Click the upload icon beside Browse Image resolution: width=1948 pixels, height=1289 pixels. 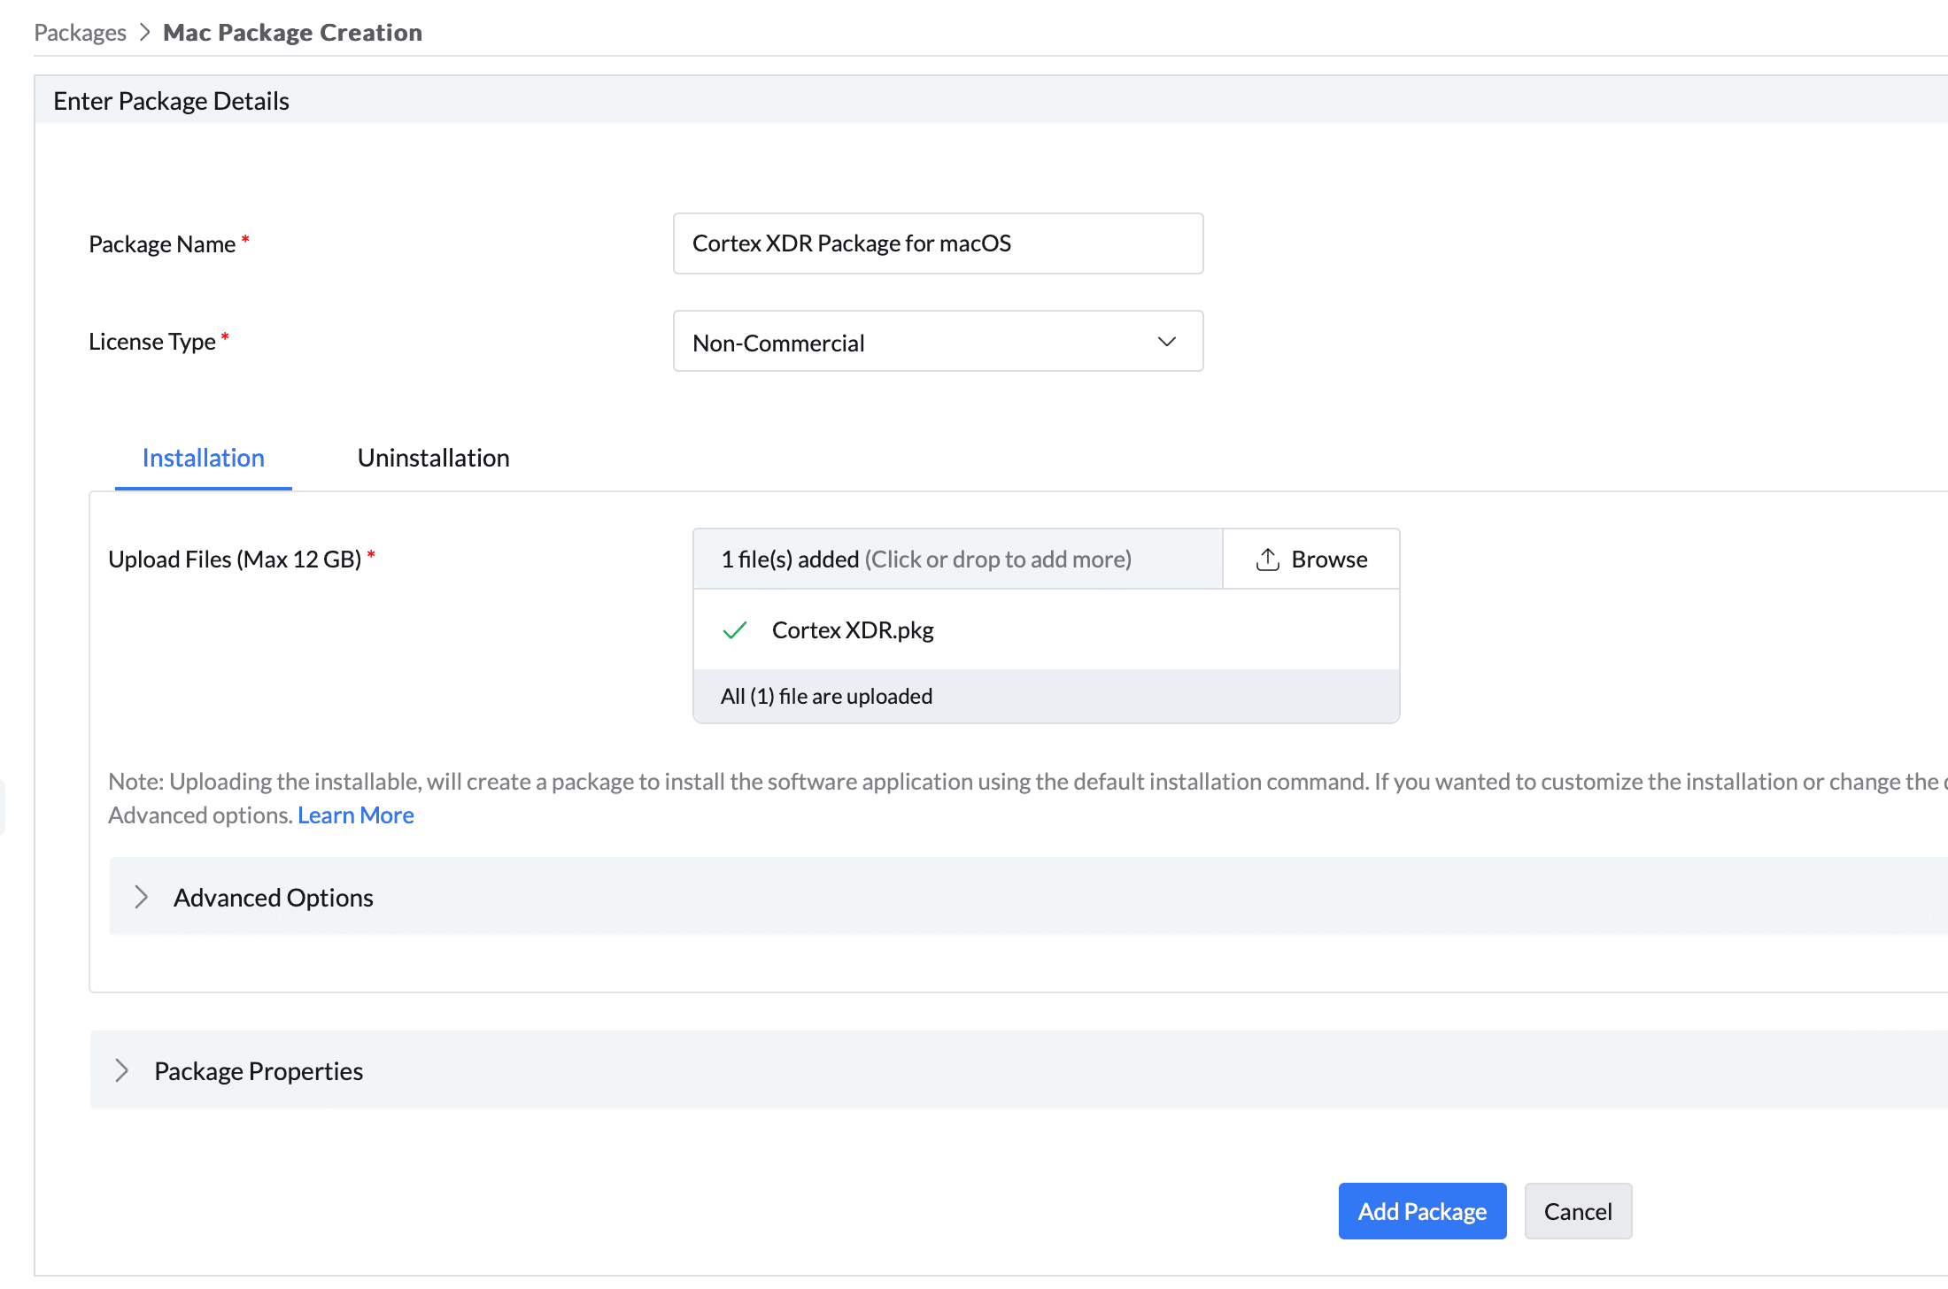click(1267, 560)
